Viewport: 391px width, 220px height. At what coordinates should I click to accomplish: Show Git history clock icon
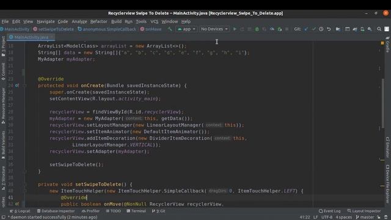click(321, 29)
